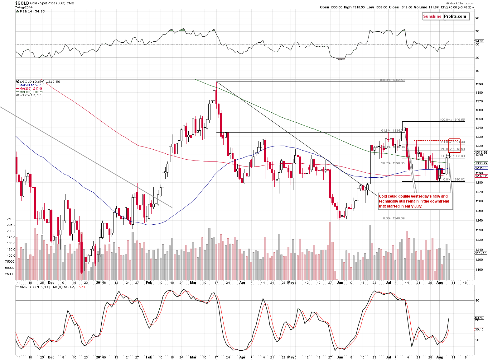488x360 pixels.
Task: Click the Jun label below the volume bars
Action: point(340,283)
